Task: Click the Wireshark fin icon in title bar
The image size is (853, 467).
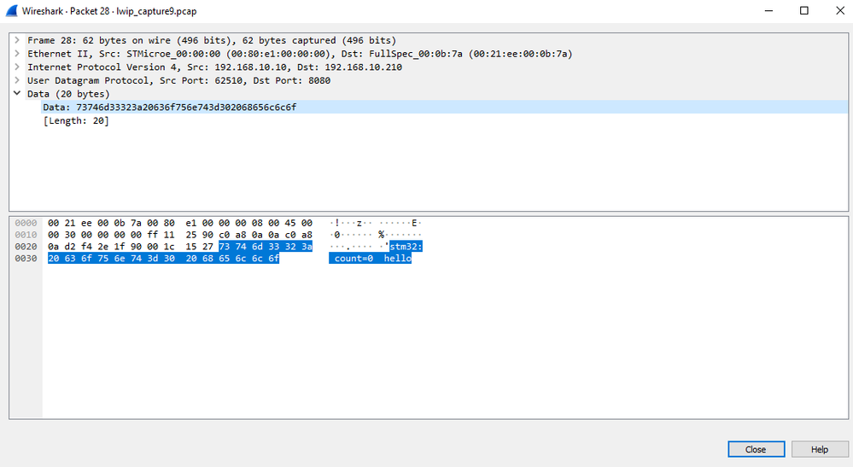Action: 11,11
